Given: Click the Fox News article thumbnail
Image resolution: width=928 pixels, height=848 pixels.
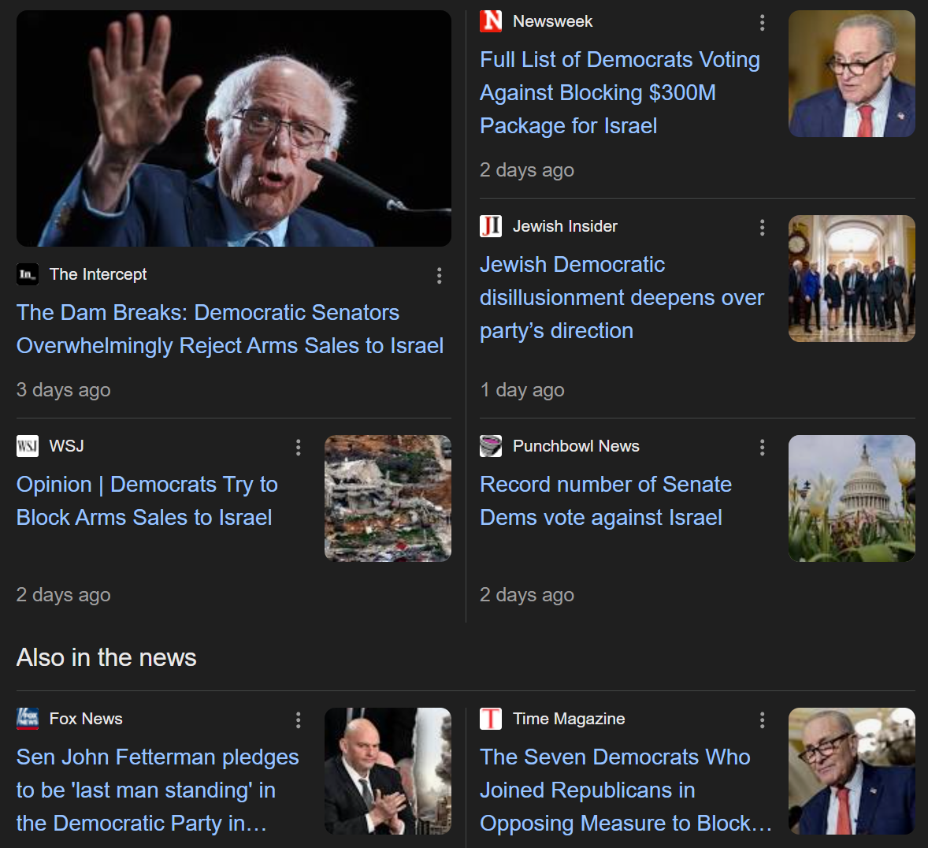Looking at the screenshot, I should 388,771.
